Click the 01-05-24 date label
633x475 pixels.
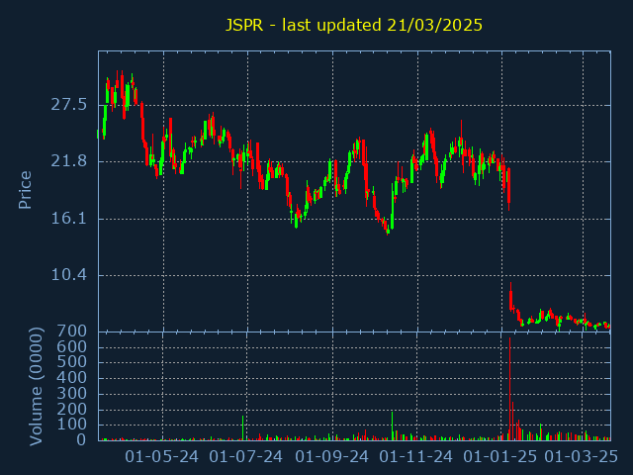click(161, 457)
